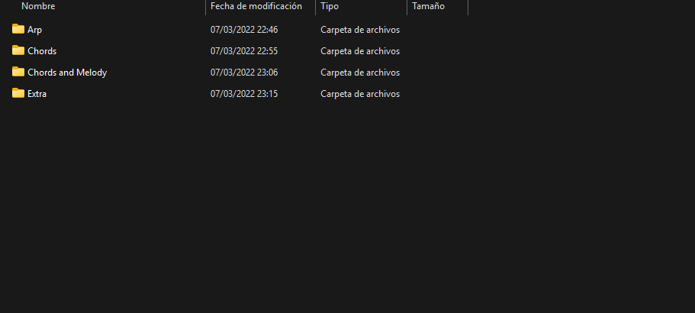
Task: Select the Arp folder name
Action: [34, 30]
